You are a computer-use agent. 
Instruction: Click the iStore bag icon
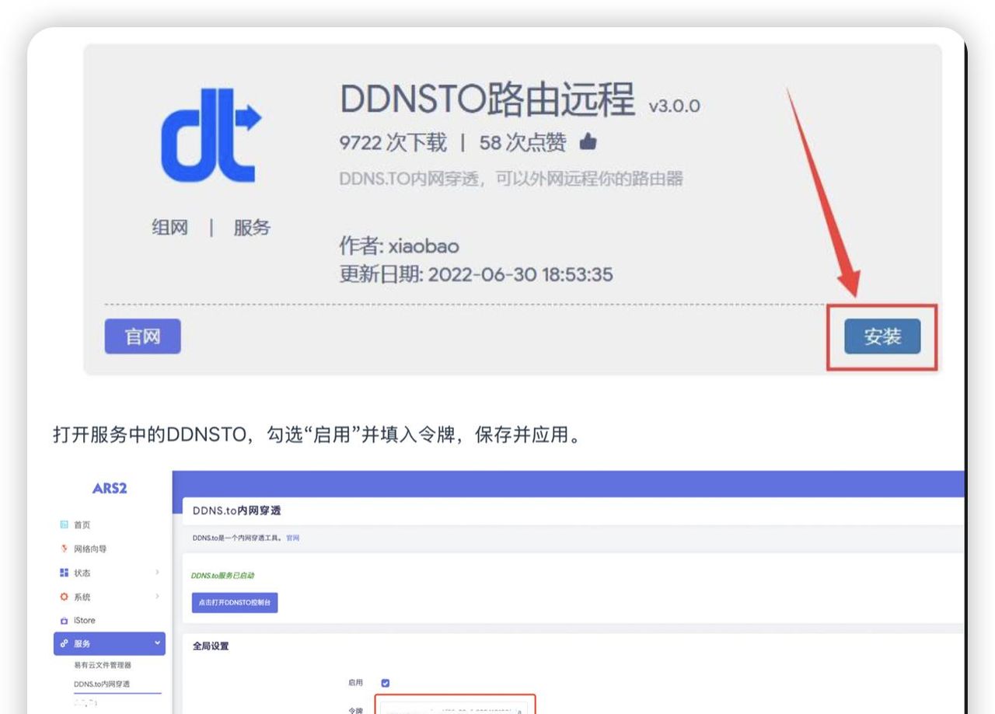click(x=64, y=621)
